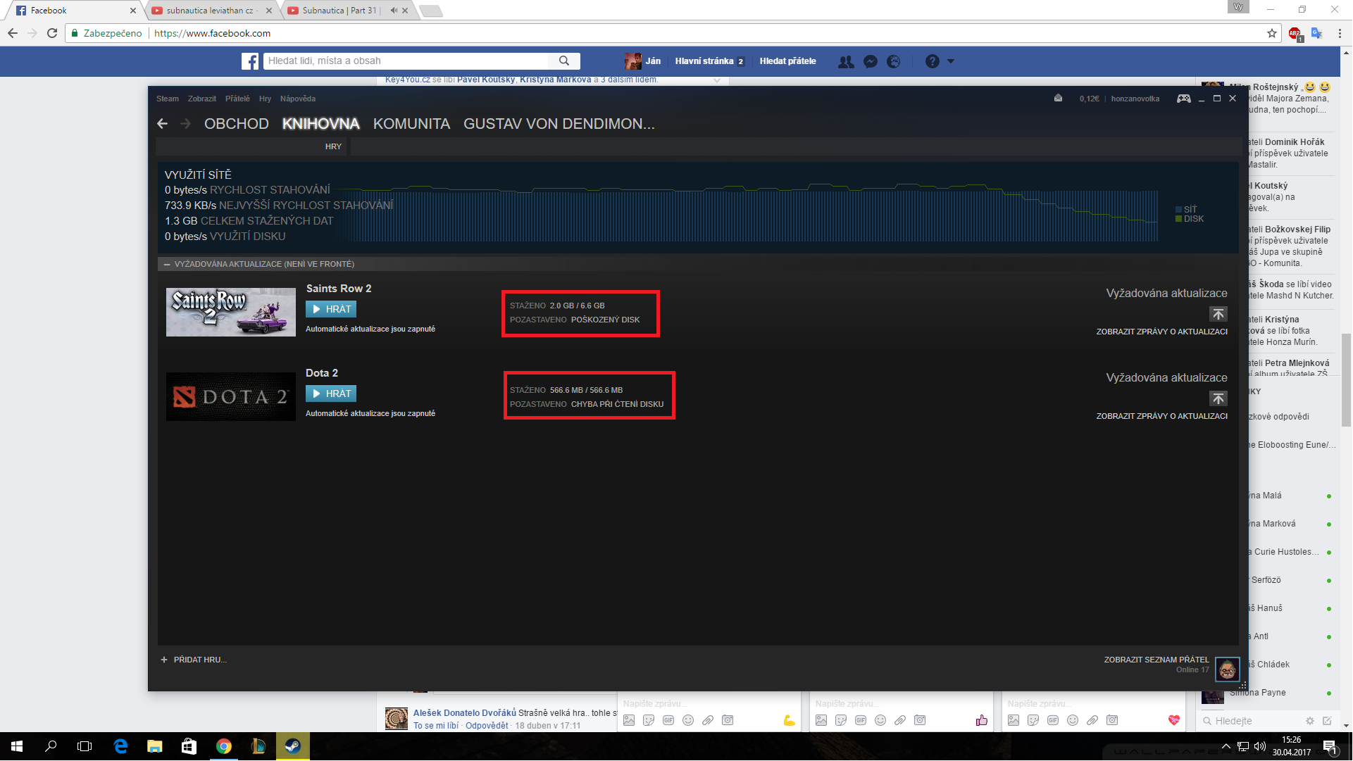View Dota 2 update news link
This screenshot has height=761, width=1353.
pyautogui.click(x=1162, y=416)
